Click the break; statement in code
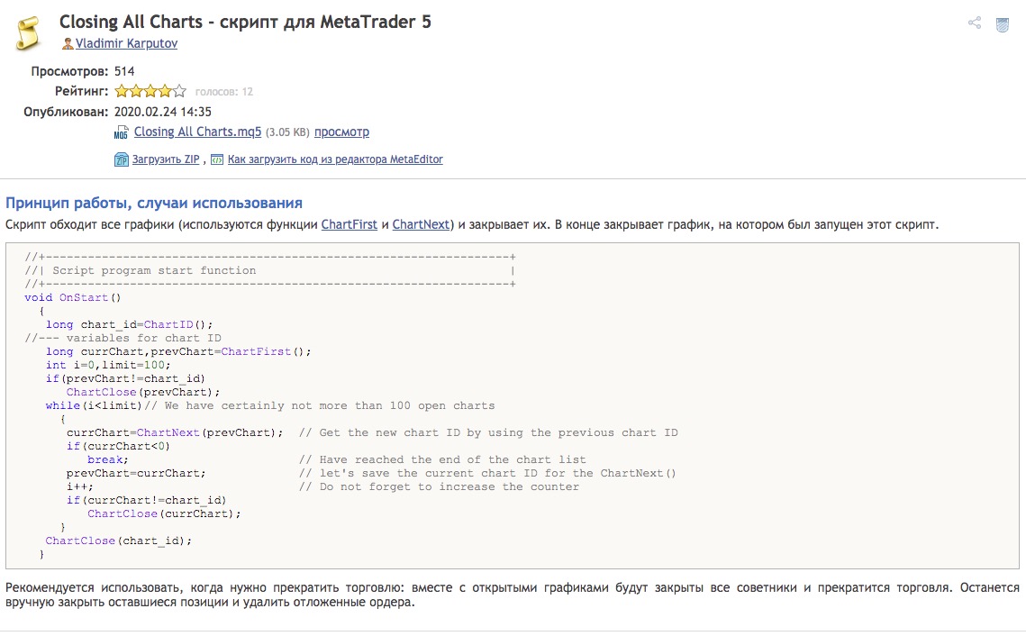Screen dimensions: 1026x636 (108, 460)
